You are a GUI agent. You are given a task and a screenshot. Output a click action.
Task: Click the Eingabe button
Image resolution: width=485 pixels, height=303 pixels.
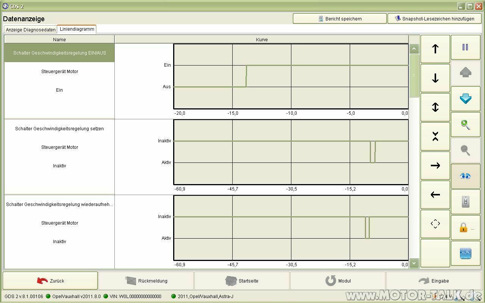(x=434, y=281)
